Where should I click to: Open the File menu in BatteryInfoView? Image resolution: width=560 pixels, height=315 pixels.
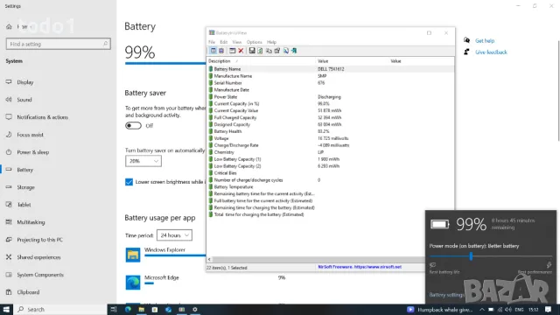[x=212, y=42]
